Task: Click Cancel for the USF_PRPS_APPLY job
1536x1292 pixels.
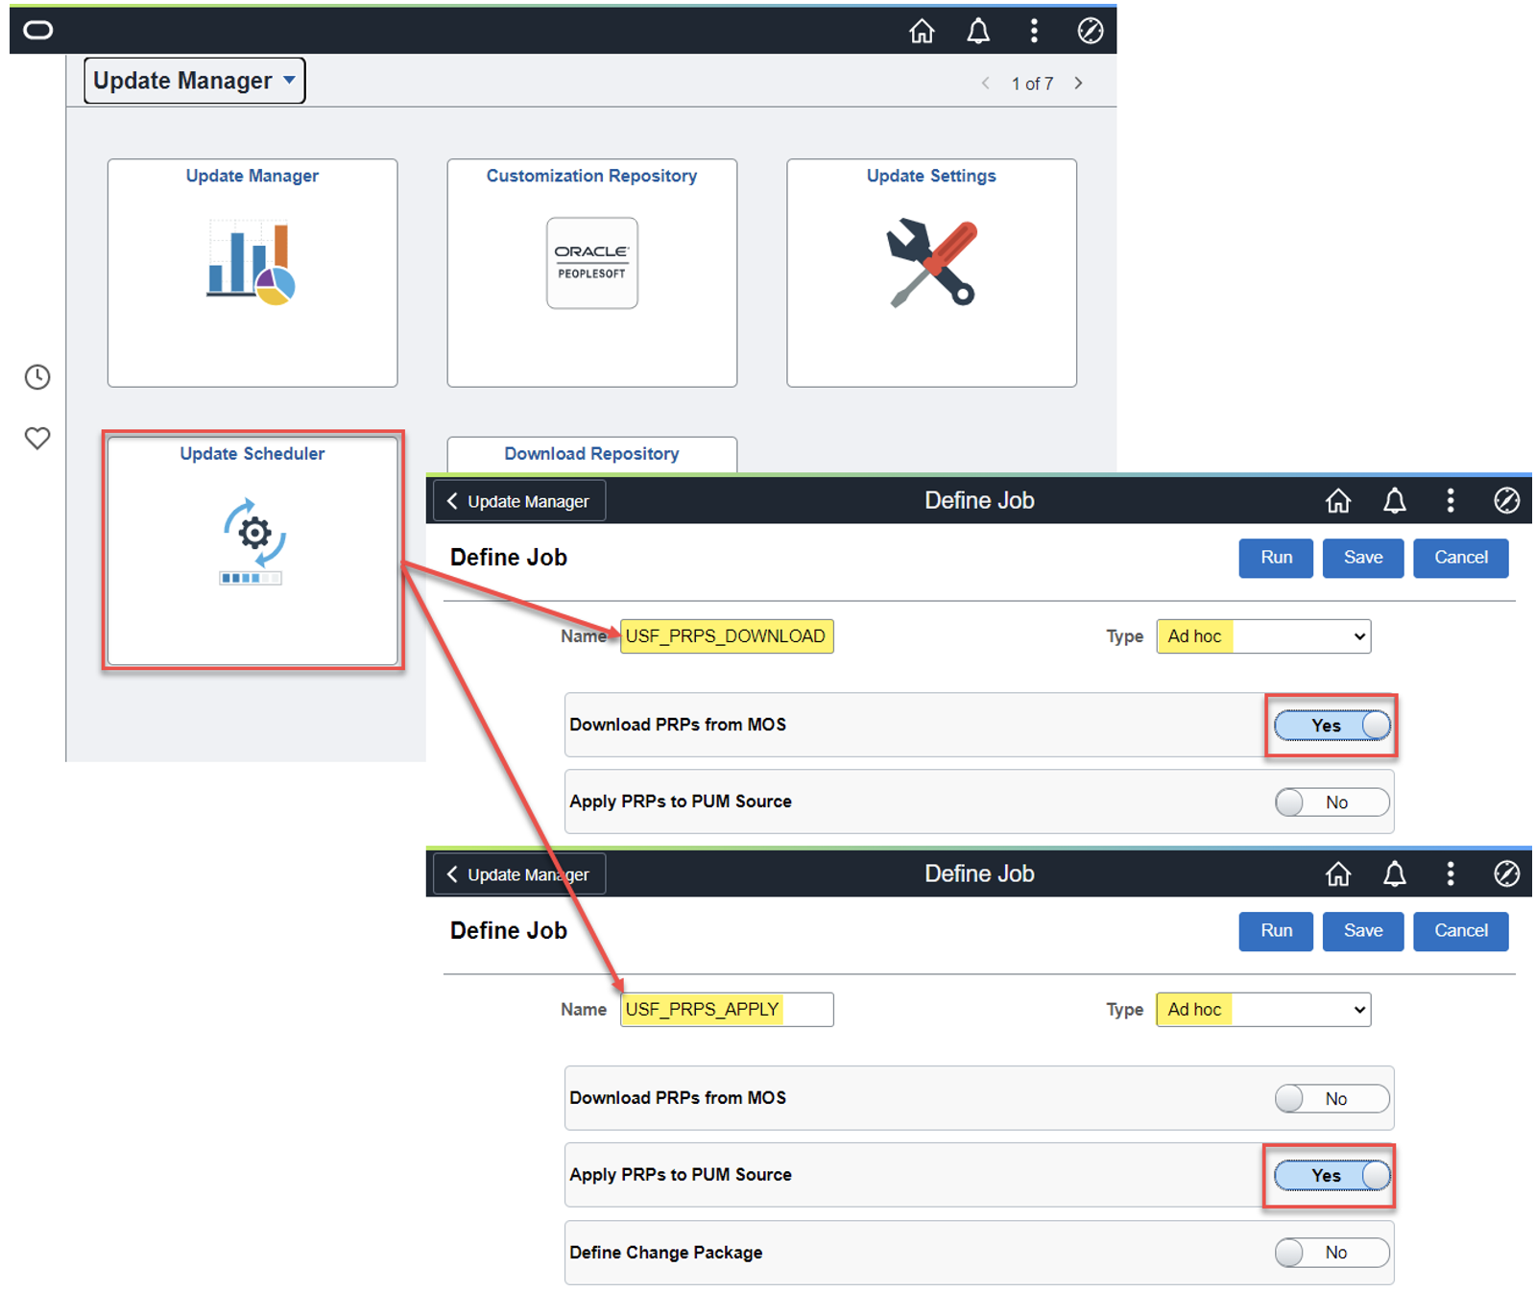Action: [x=1461, y=931]
